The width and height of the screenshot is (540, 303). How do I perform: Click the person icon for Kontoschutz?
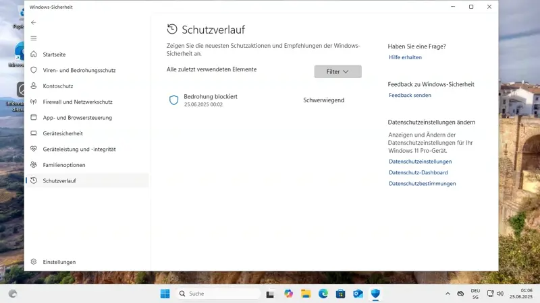pyautogui.click(x=33, y=86)
